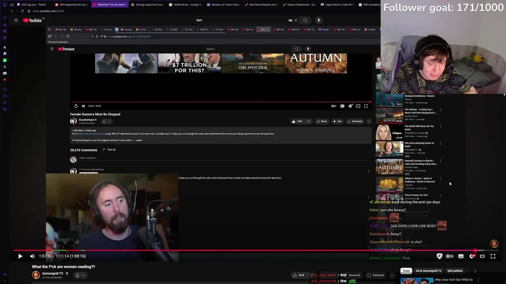Click the 126K like button in the streamed video
Screen dimensions: 506x284
pos(297,121)
